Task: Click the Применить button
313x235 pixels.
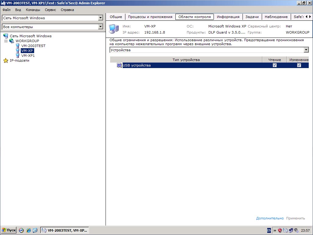Action: tap(295, 218)
